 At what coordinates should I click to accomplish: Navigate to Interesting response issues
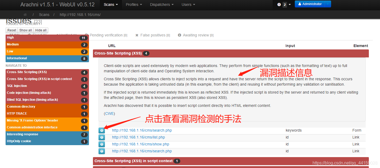47,135
